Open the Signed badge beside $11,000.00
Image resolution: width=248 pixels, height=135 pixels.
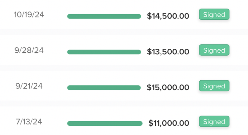214,122
